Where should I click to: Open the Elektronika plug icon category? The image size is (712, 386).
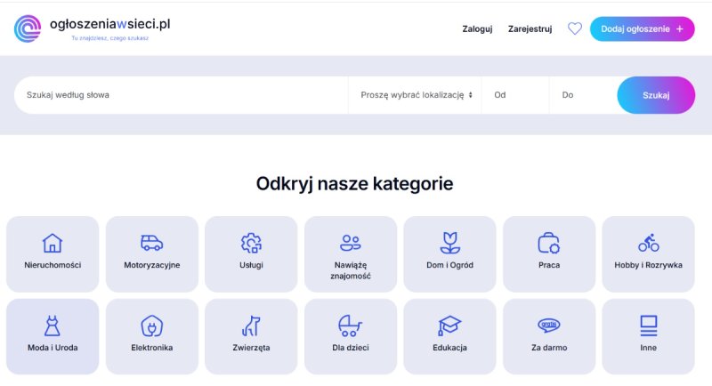pos(152,326)
